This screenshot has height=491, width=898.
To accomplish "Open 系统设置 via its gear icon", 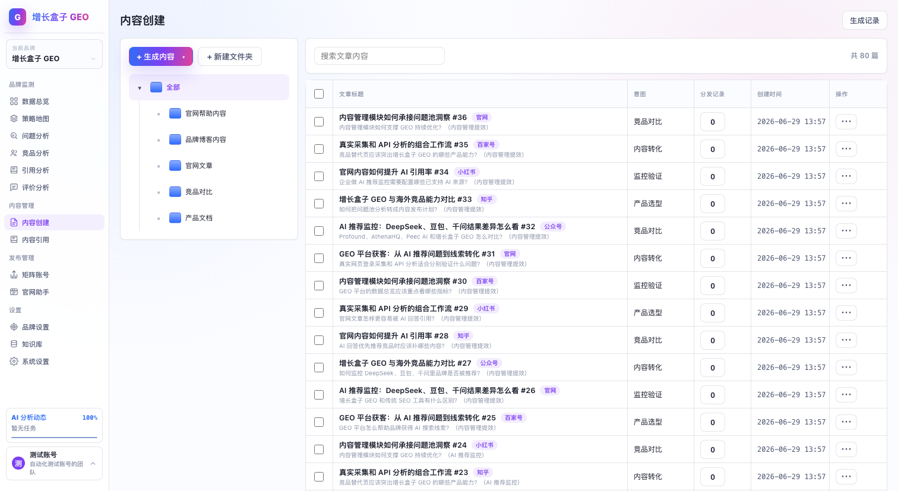I will click(x=14, y=362).
